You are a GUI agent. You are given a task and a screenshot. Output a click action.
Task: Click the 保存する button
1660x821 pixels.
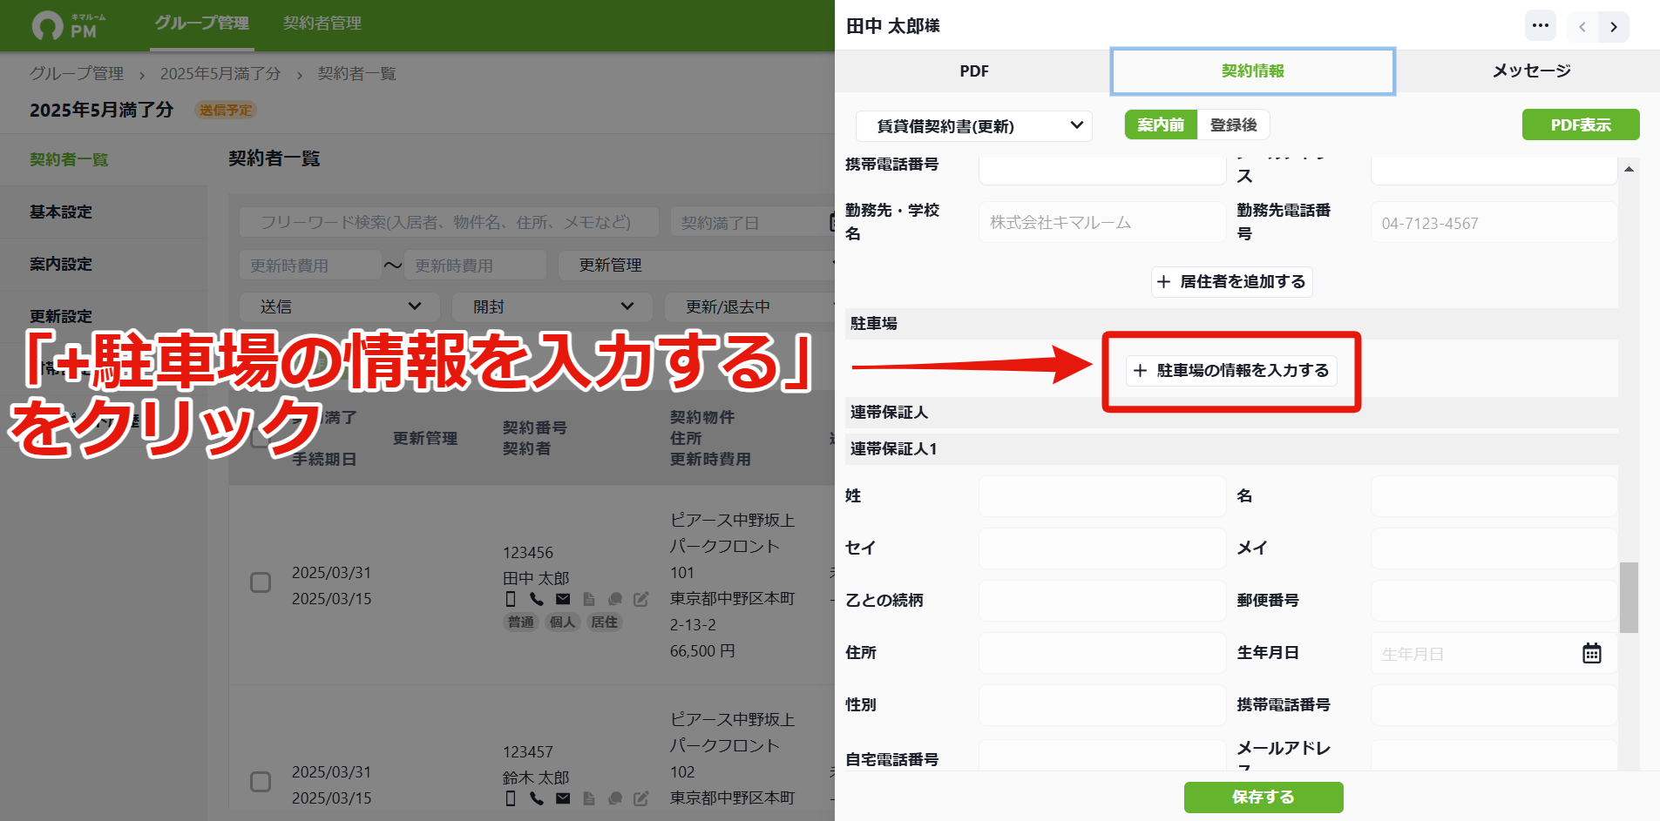click(1264, 797)
